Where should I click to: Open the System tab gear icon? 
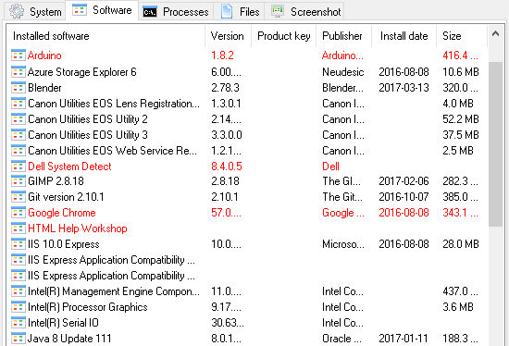(x=17, y=11)
